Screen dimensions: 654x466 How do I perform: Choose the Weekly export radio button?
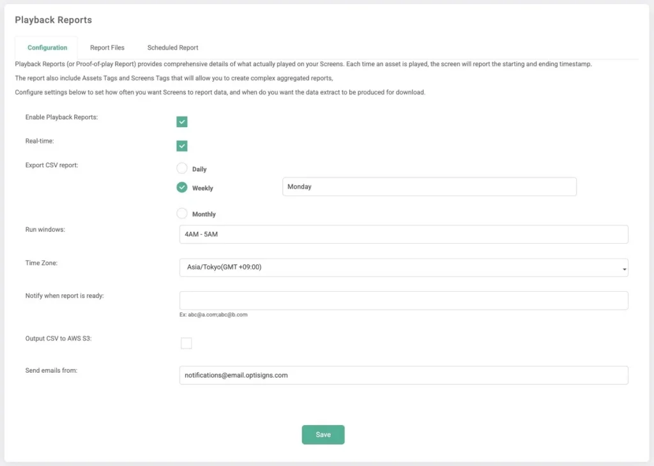pyautogui.click(x=182, y=188)
